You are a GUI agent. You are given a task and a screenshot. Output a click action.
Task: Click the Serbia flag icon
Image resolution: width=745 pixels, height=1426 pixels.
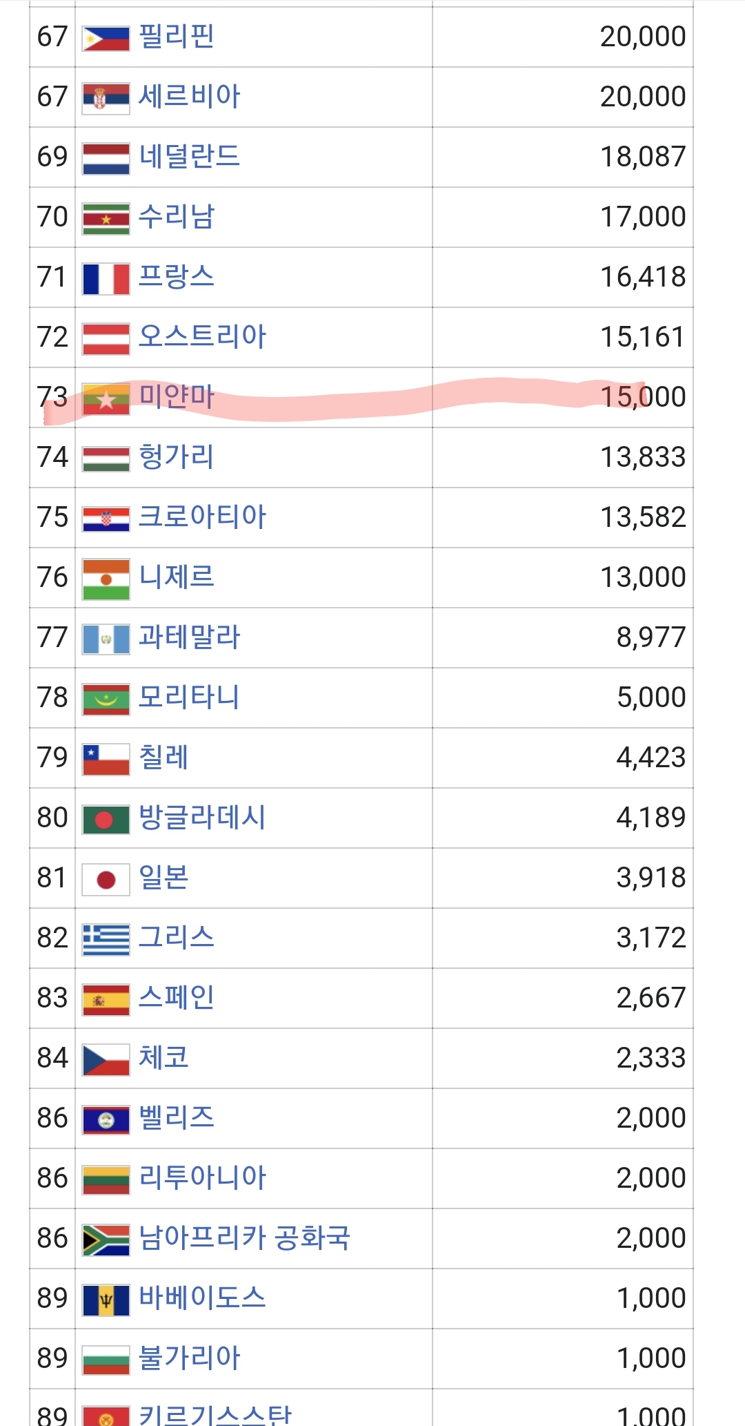(106, 98)
